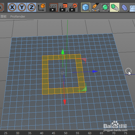Open the 面板 viewport menu
Viewport: 135px width, 135px height.
(4, 16)
